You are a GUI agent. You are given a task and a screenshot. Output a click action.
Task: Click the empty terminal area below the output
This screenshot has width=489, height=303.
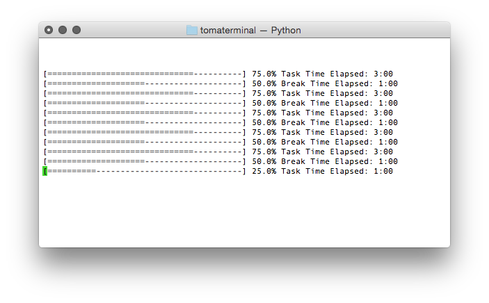click(245, 212)
